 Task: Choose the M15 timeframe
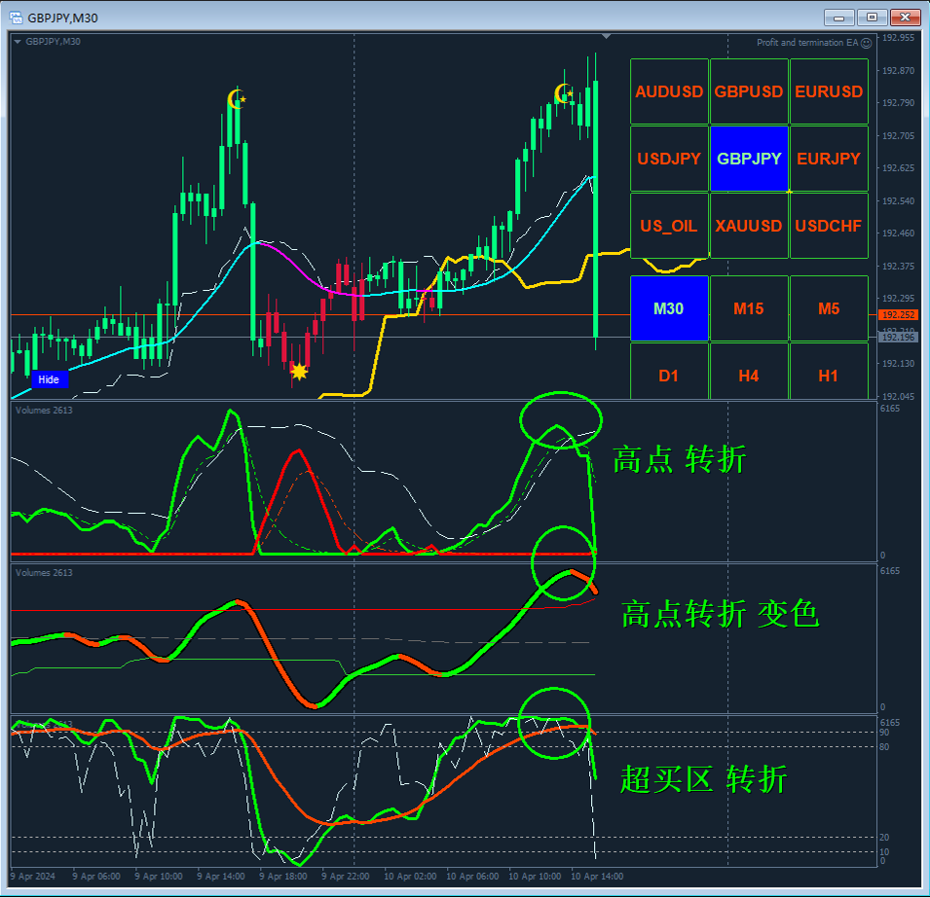[x=749, y=308]
